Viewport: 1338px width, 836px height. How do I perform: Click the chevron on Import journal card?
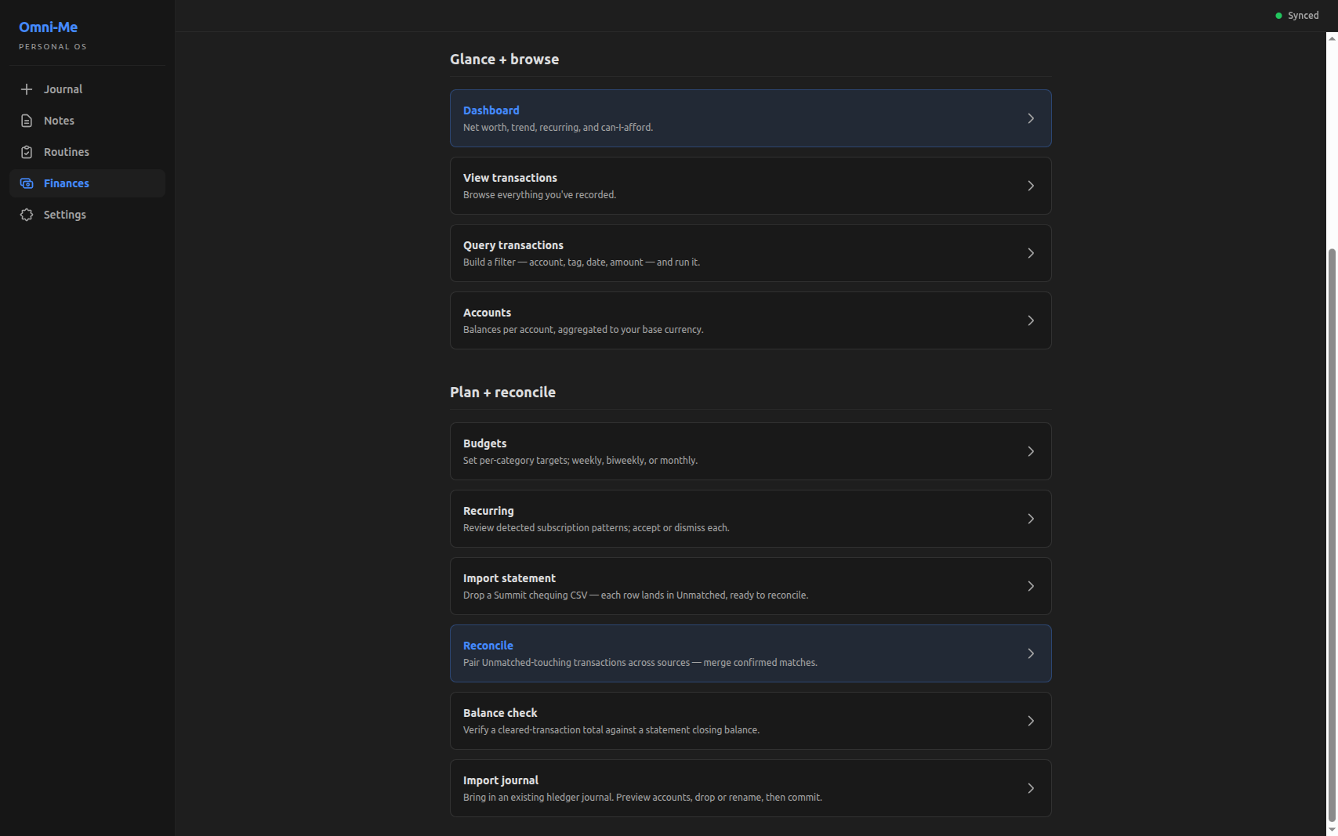coord(1031,788)
